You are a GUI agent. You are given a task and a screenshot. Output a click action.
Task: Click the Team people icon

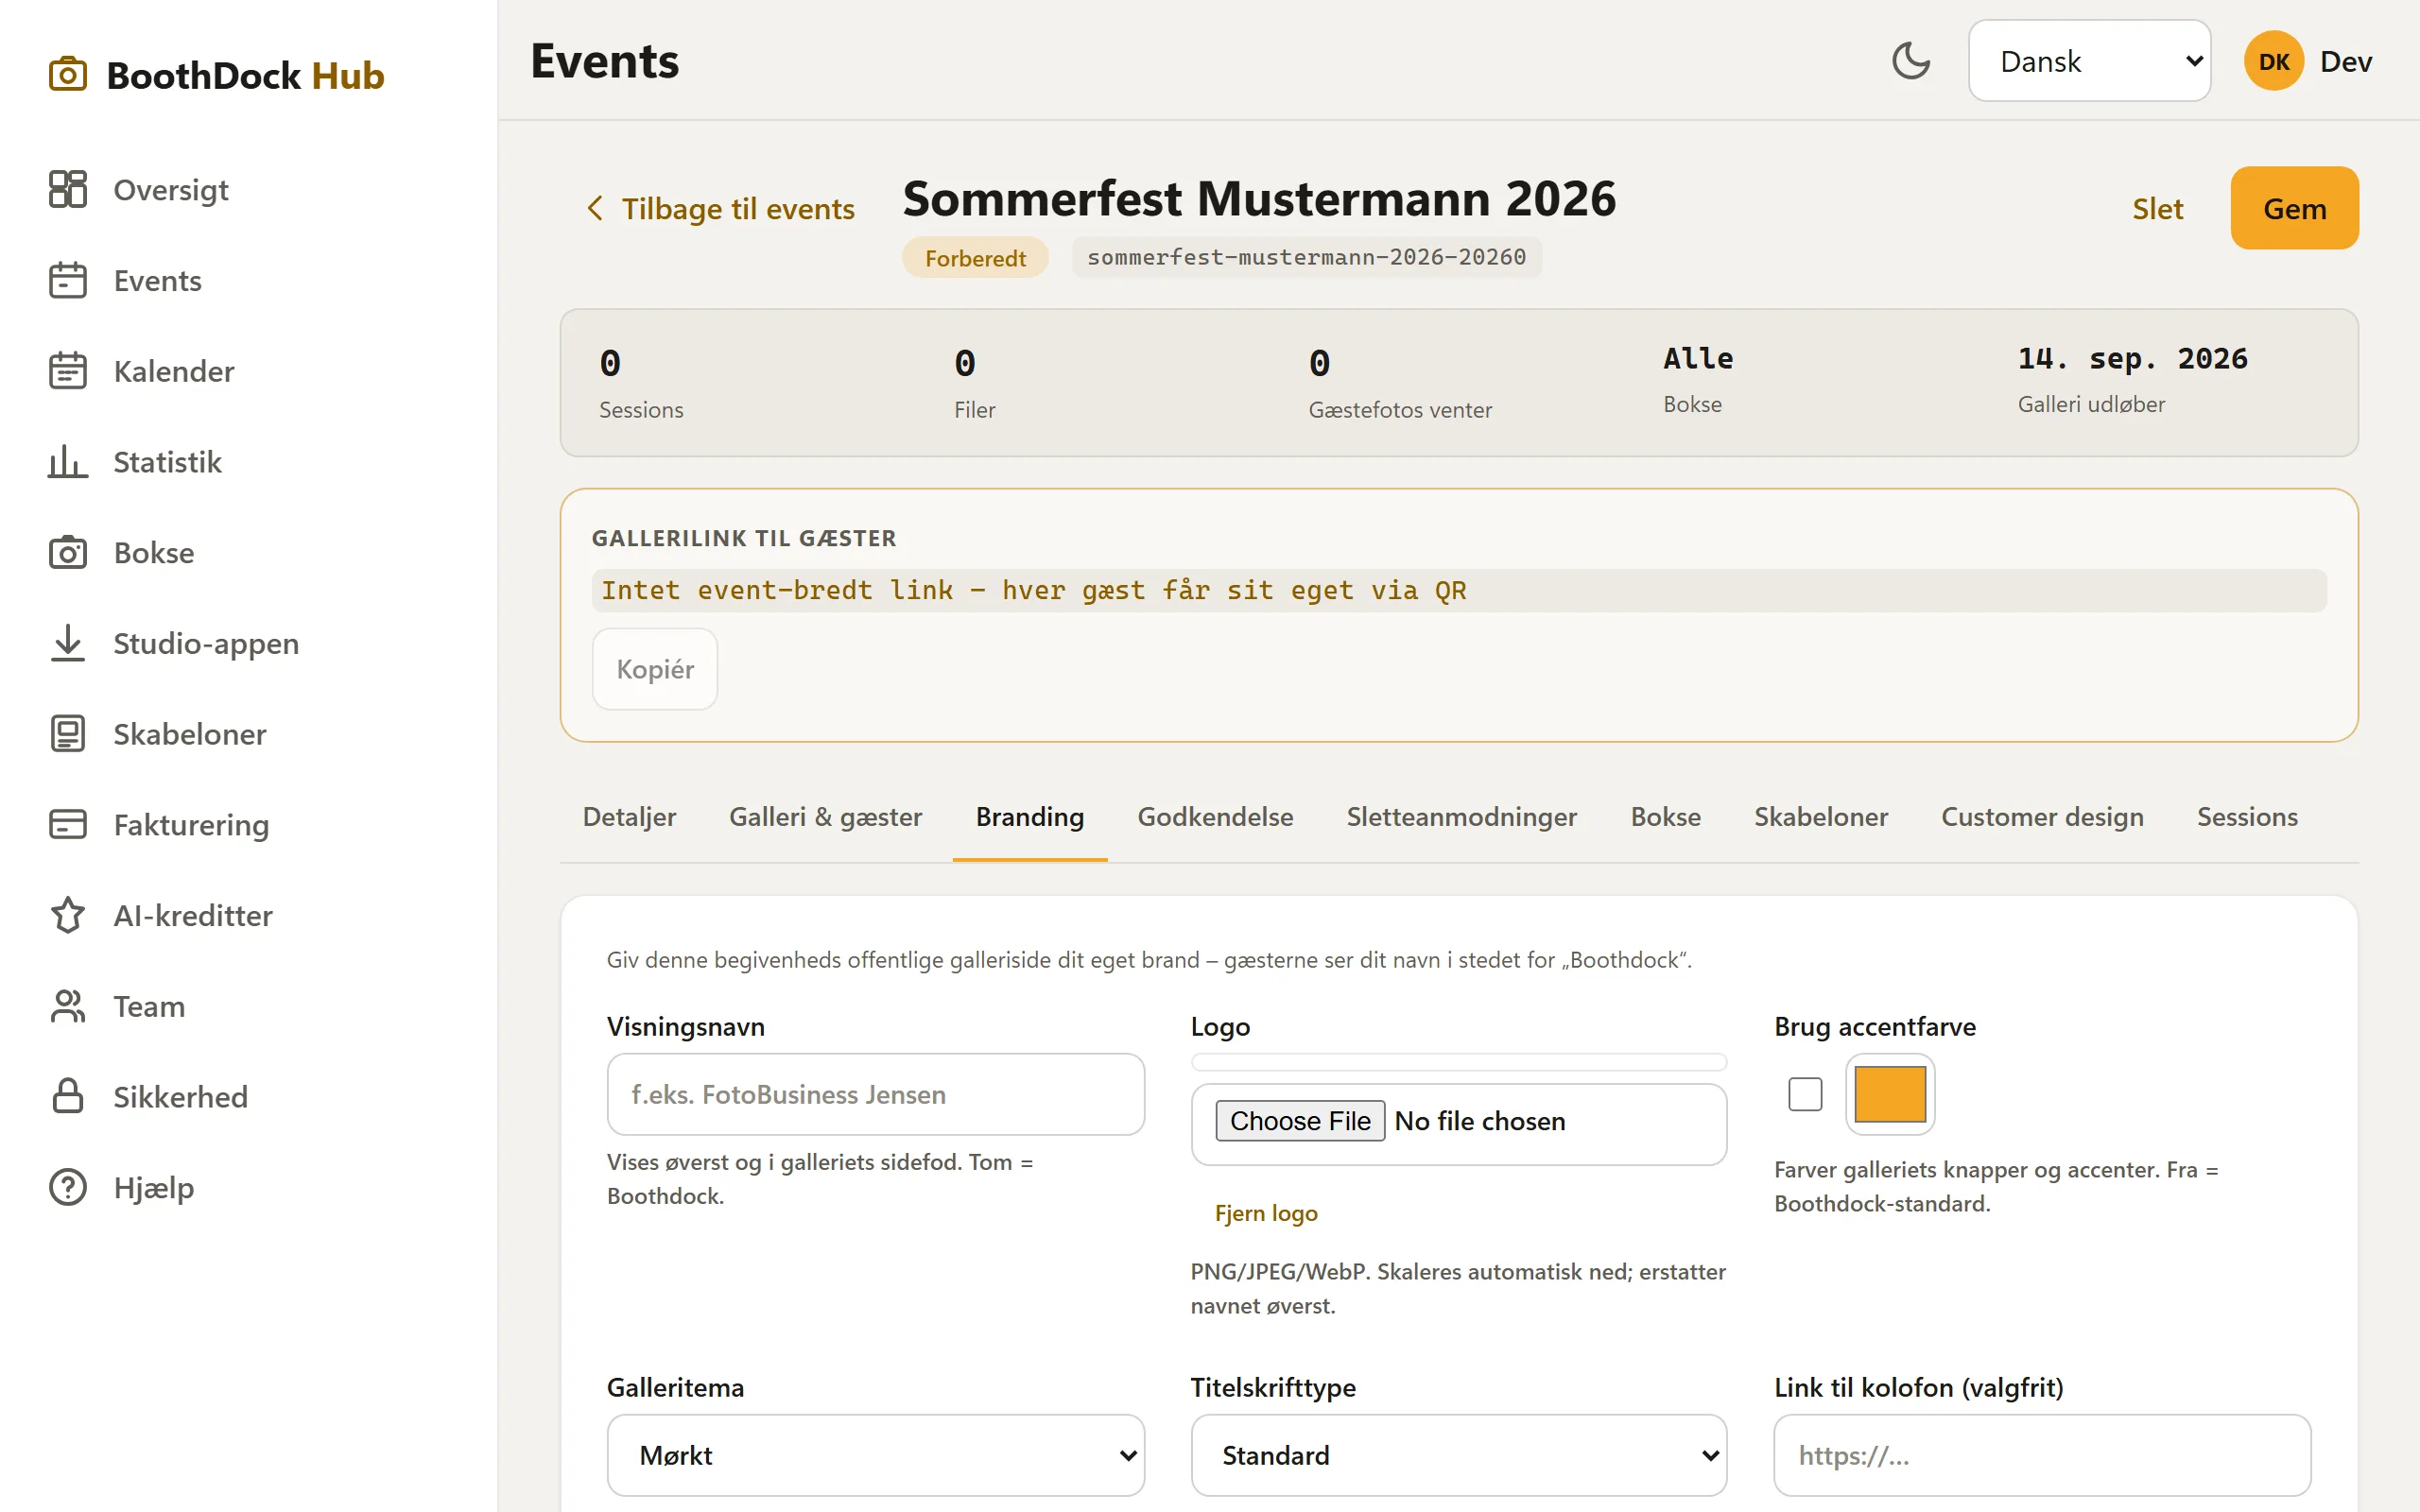[68, 1006]
